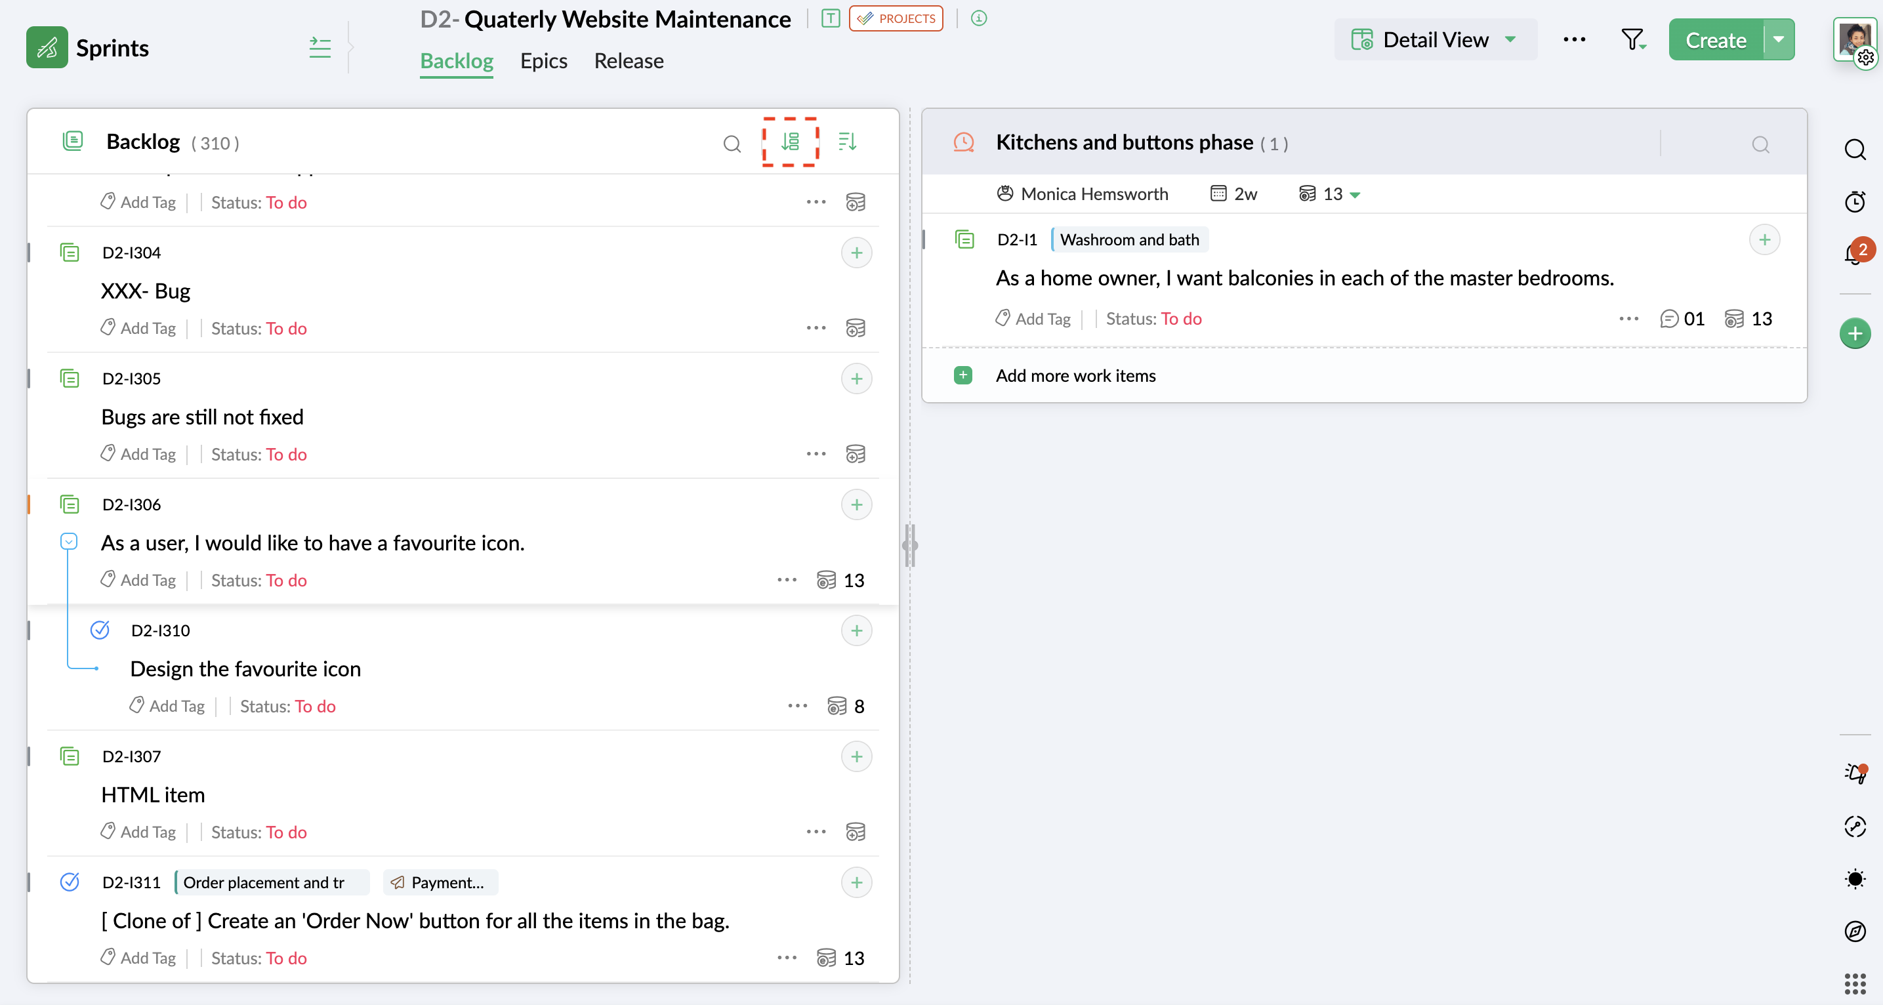Image resolution: width=1883 pixels, height=1005 pixels.
Task: Set estimation points for XXX- Bug
Action: click(x=856, y=328)
